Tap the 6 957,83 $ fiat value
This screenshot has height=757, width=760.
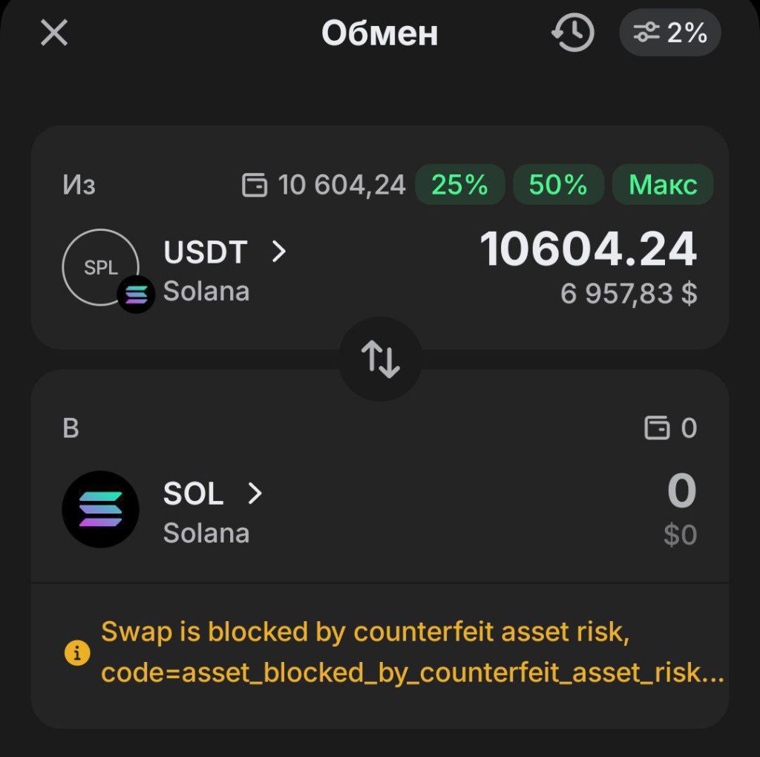(629, 295)
